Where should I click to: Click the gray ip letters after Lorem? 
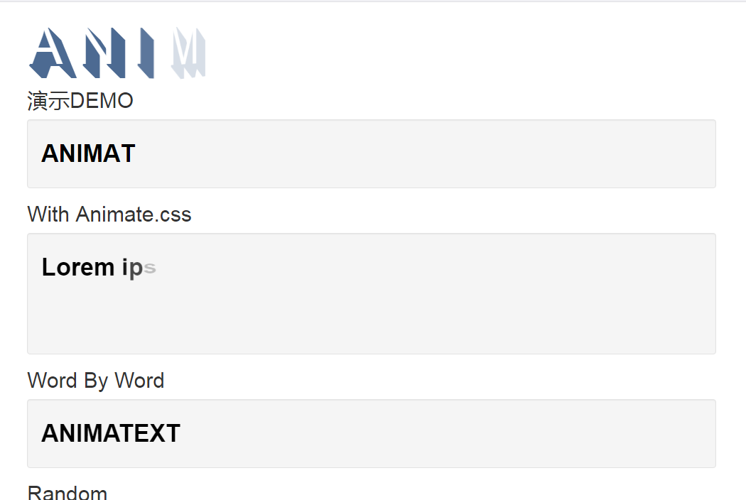[x=132, y=268]
